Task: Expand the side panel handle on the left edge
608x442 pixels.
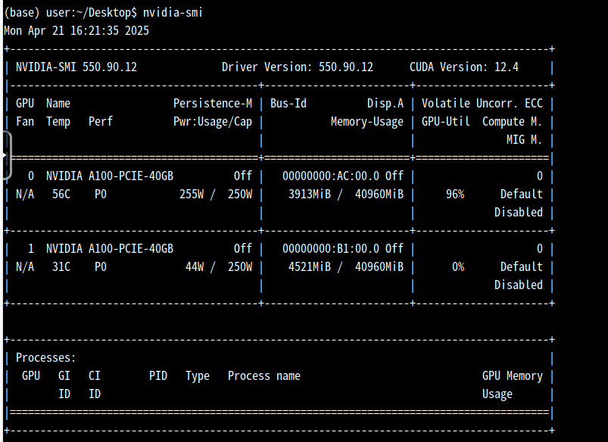Action: (x=5, y=155)
